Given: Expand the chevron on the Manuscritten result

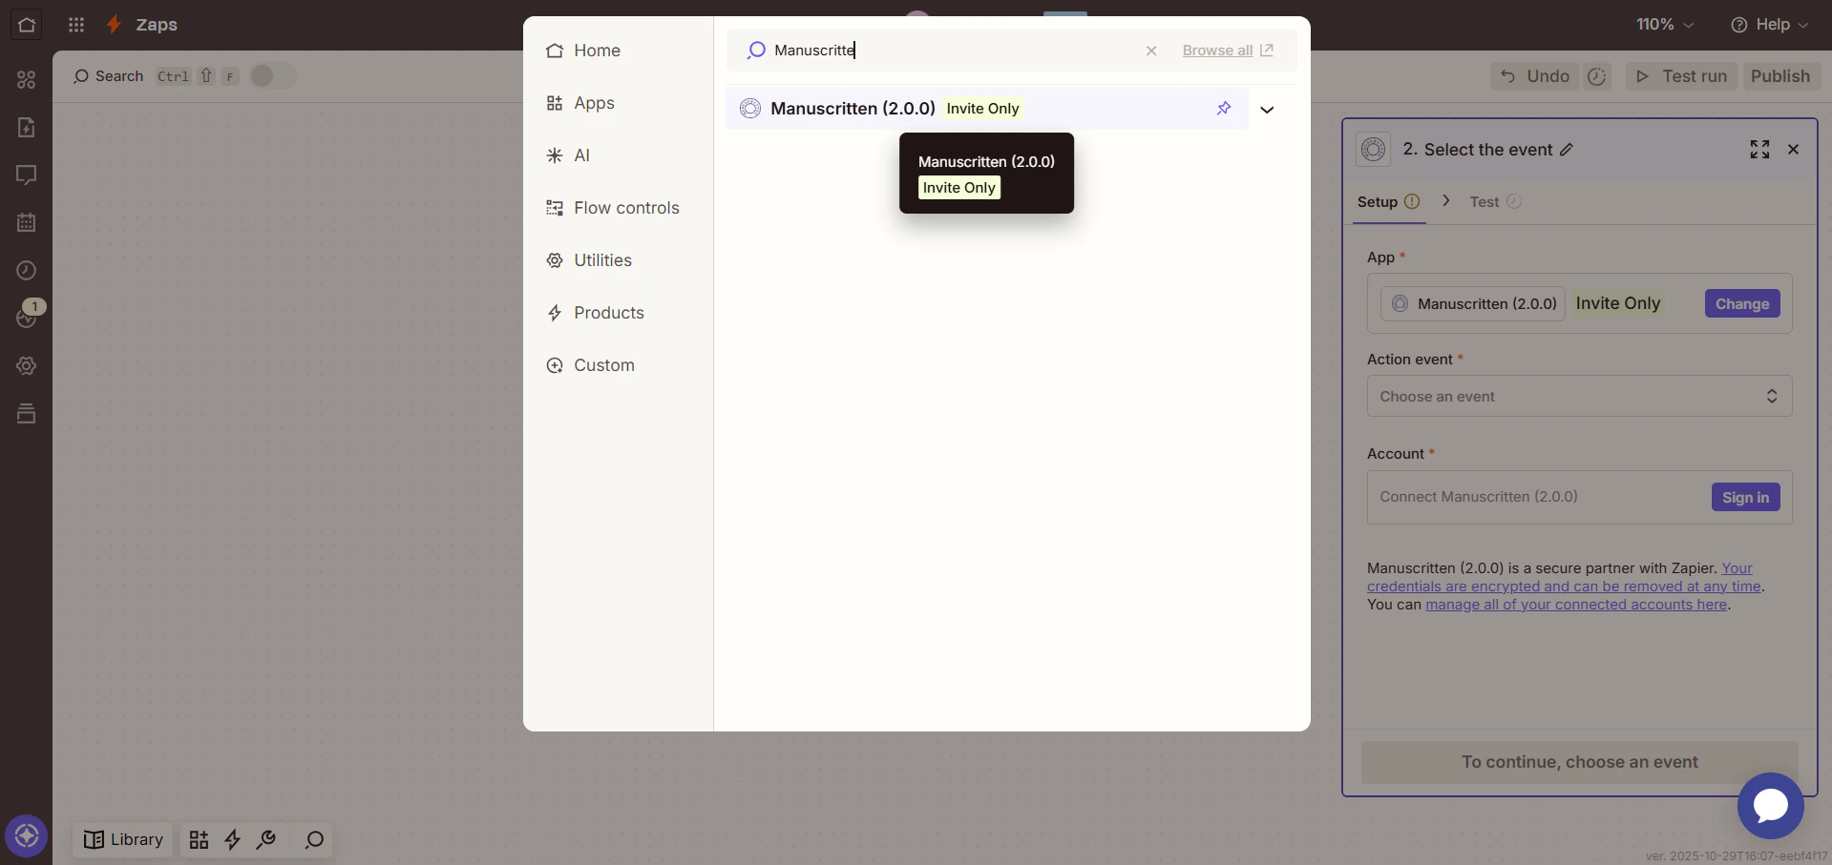Looking at the screenshot, I should 1268,110.
